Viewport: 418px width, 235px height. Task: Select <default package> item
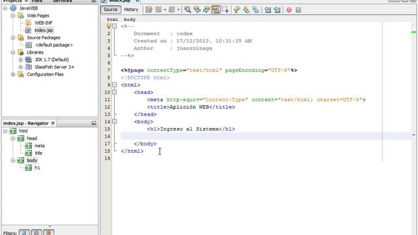point(54,45)
